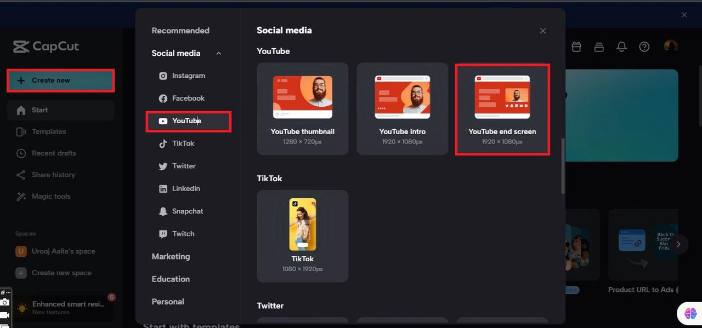Viewport: 702px width, 328px height.
Task: Choose the YouTube thumbnail preset
Action: click(x=303, y=108)
